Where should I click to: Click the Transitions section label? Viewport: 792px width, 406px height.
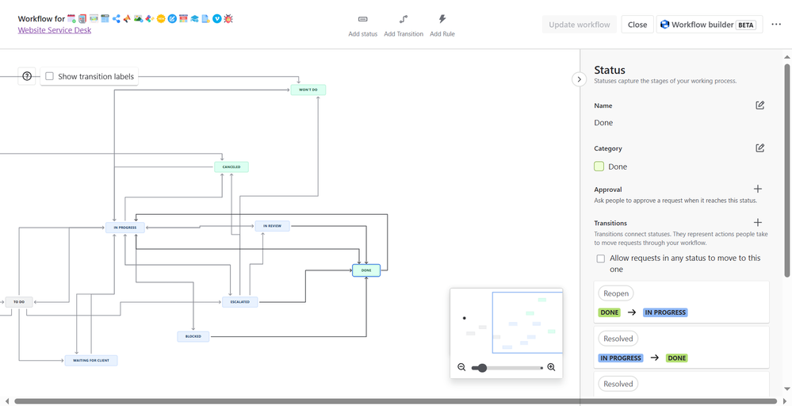click(x=610, y=223)
